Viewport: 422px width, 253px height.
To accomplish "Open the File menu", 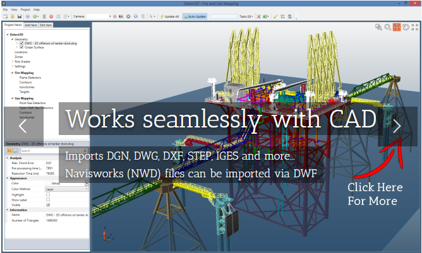I will click(6, 9).
